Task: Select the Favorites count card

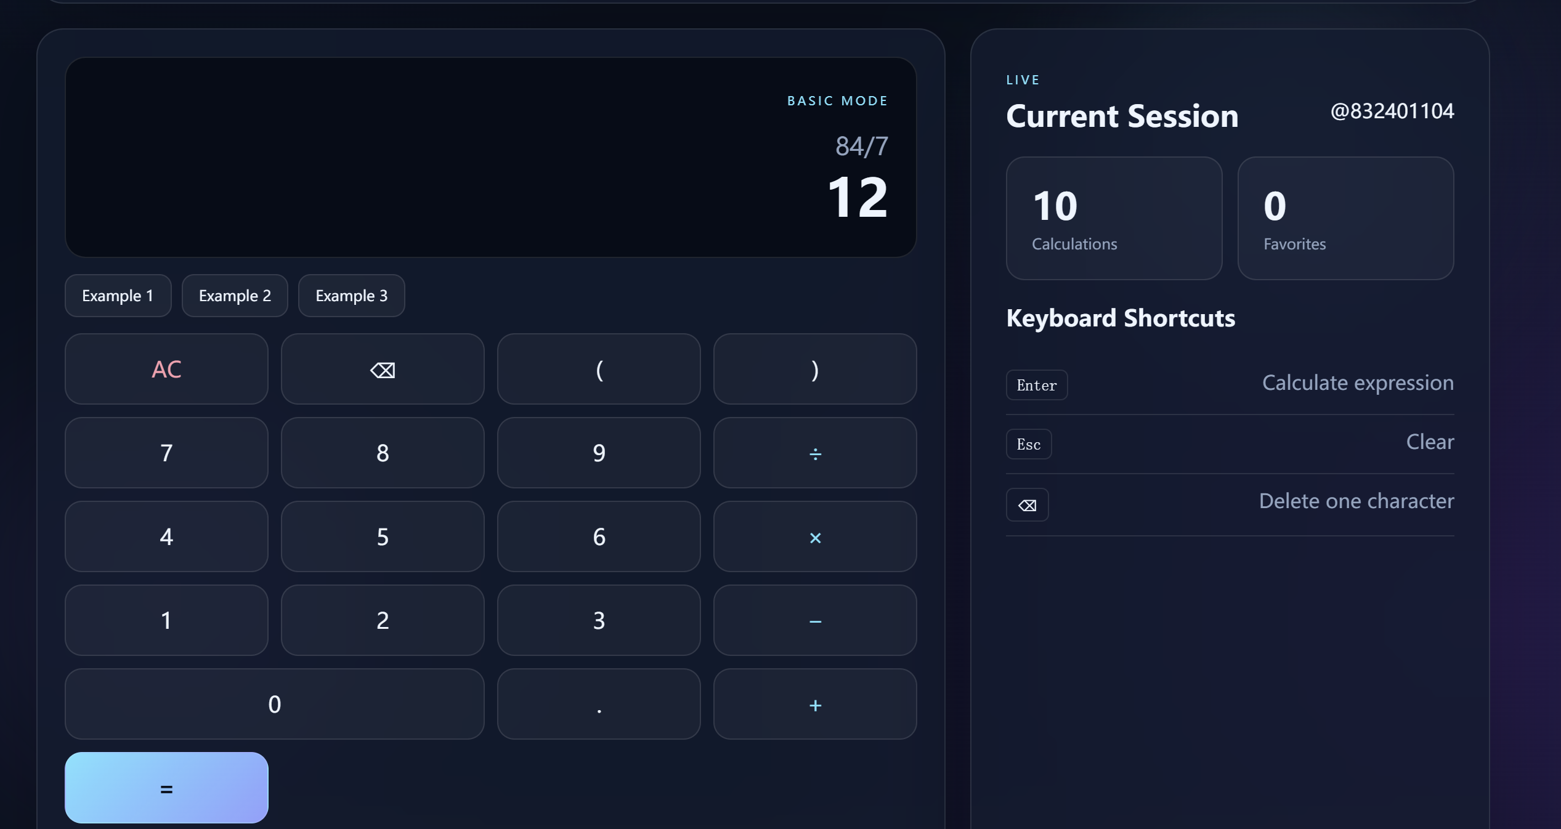Action: (1345, 218)
